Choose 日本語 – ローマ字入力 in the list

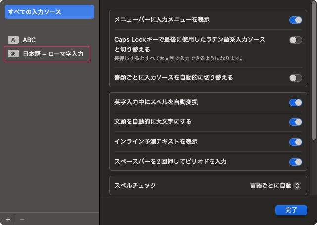(53, 54)
